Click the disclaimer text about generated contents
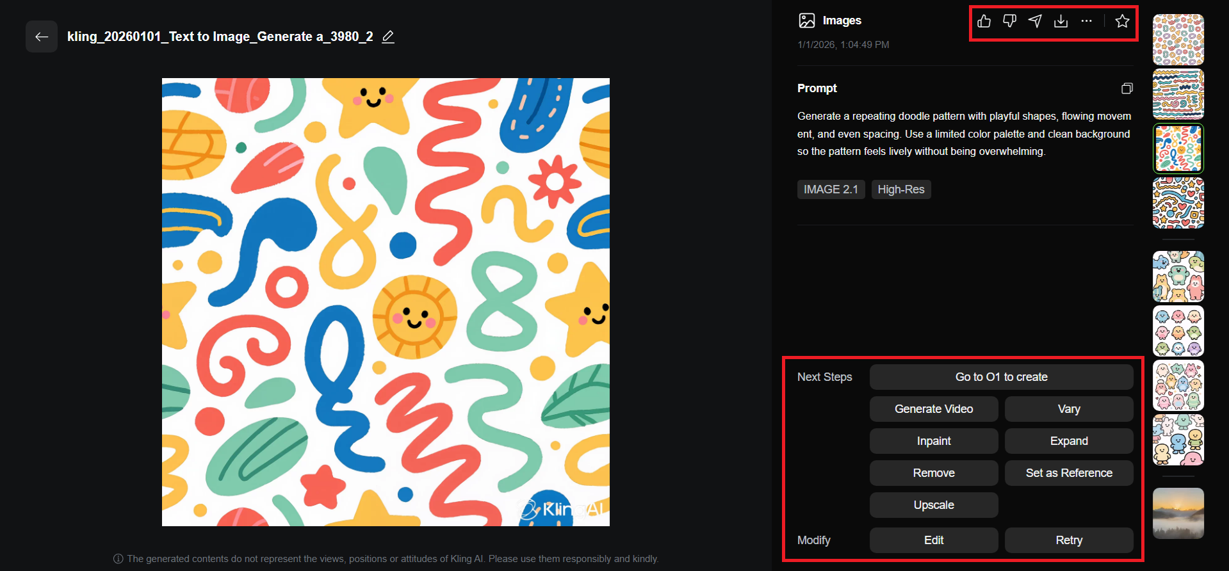The height and width of the screenshot is (571, 1229). coord(393,559)
